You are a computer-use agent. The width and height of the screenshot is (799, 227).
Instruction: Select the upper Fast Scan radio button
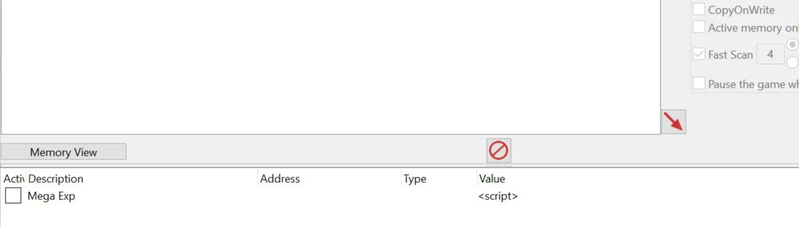(793, 45)
